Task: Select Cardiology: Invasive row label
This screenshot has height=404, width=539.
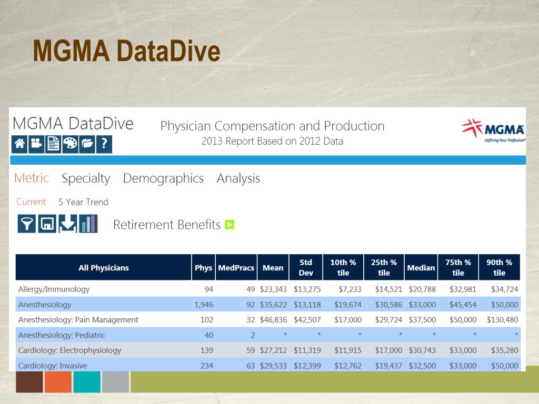Action: 53,366
